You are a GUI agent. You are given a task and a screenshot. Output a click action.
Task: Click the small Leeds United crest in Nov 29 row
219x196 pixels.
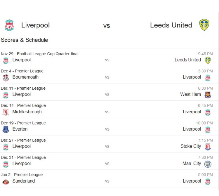pyautogui.click(x=208, y=60)
